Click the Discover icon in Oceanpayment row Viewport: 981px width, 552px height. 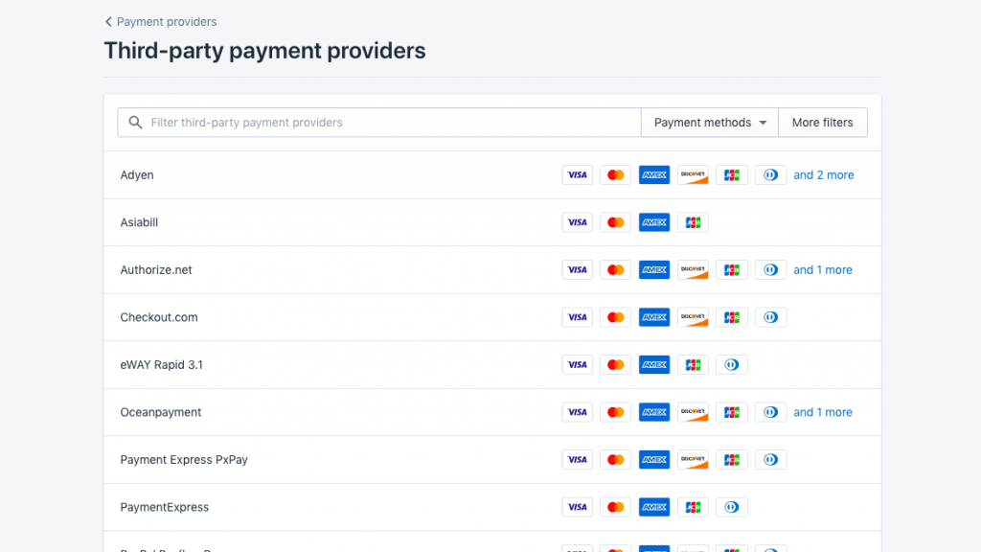click(x=694, y=413)
